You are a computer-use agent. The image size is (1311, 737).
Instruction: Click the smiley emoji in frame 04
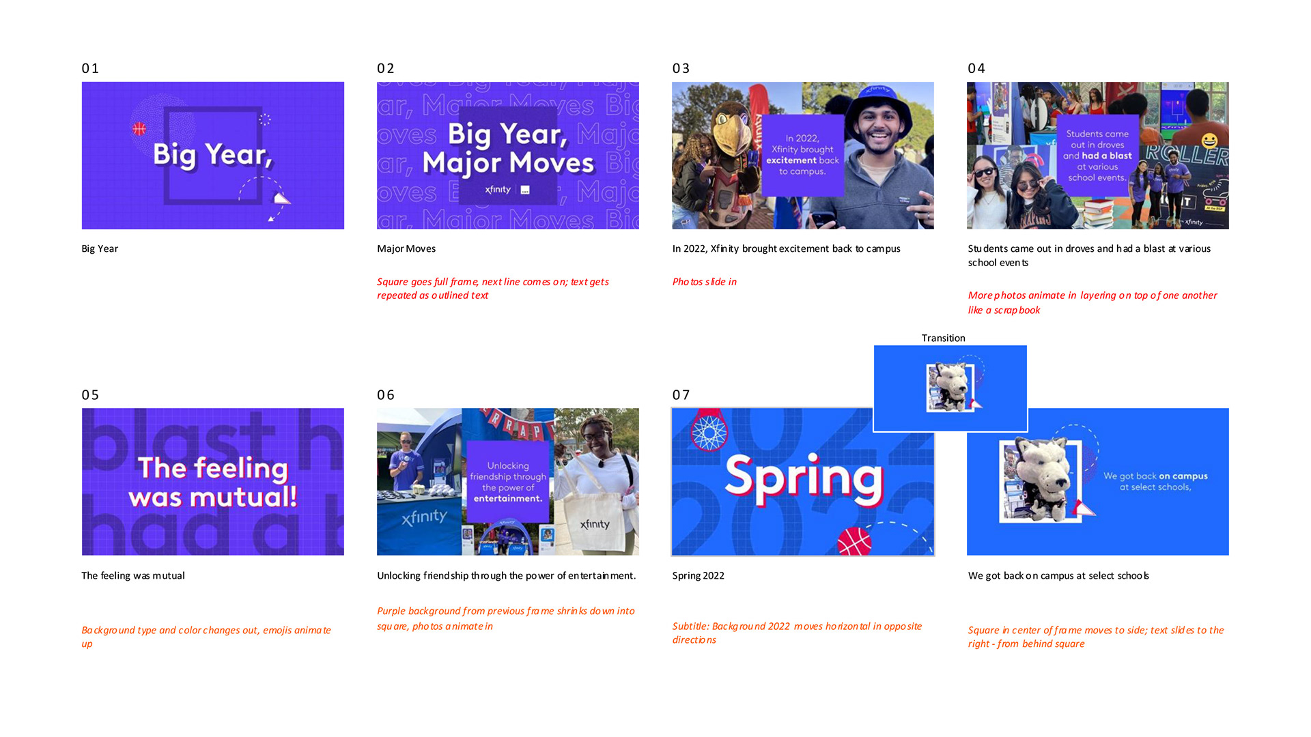pyautogui.click(x=1209, y=141)
